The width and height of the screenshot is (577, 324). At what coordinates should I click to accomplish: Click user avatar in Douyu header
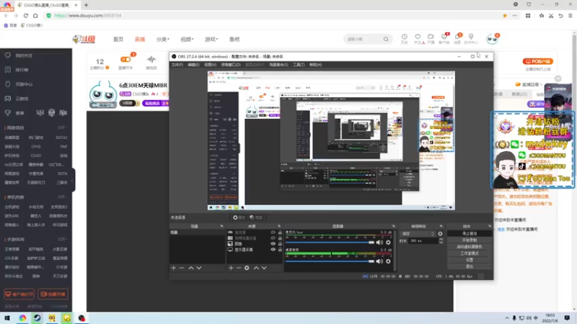point(492,39)
